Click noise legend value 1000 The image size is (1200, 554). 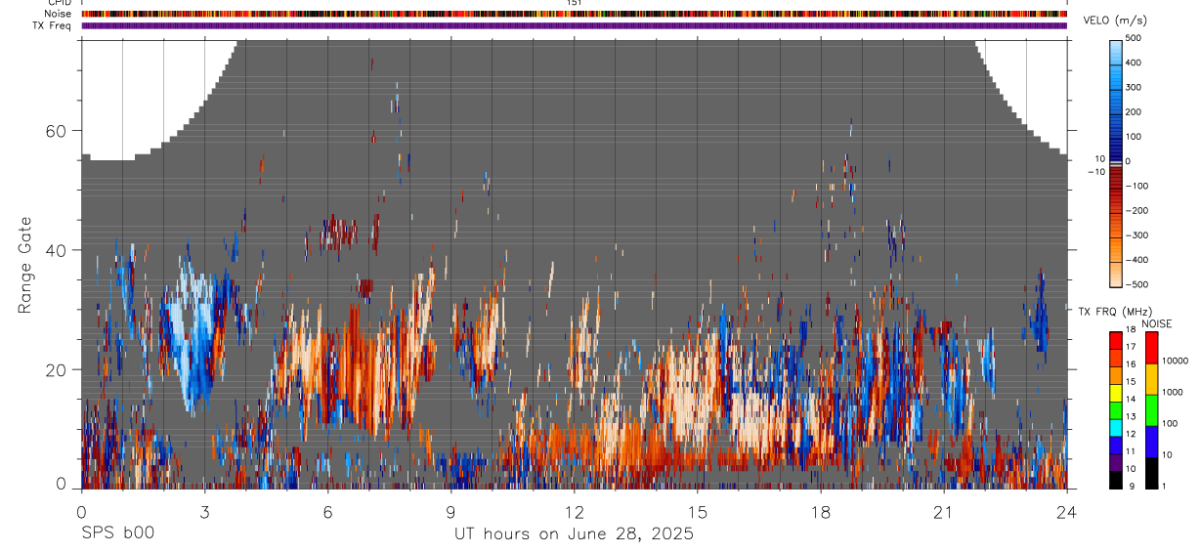(1172, 392)
